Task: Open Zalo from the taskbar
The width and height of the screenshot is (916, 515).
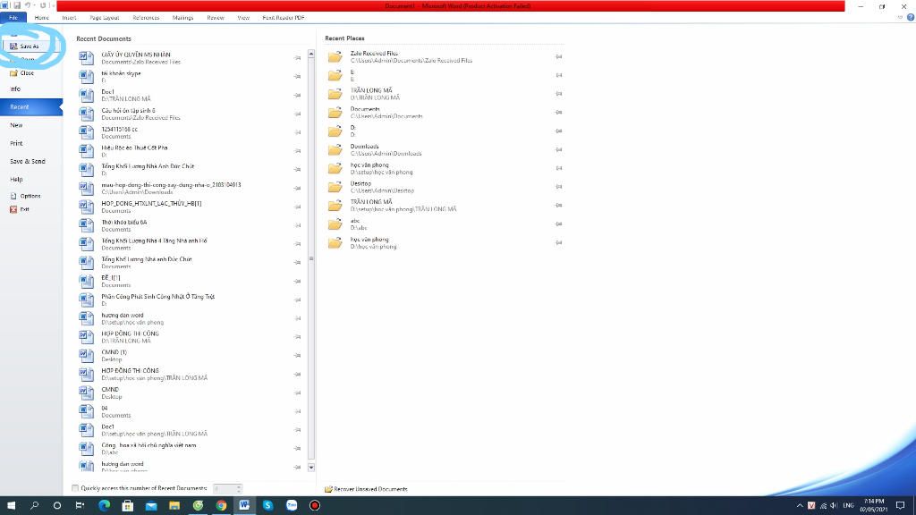Action: coord(292,506)
